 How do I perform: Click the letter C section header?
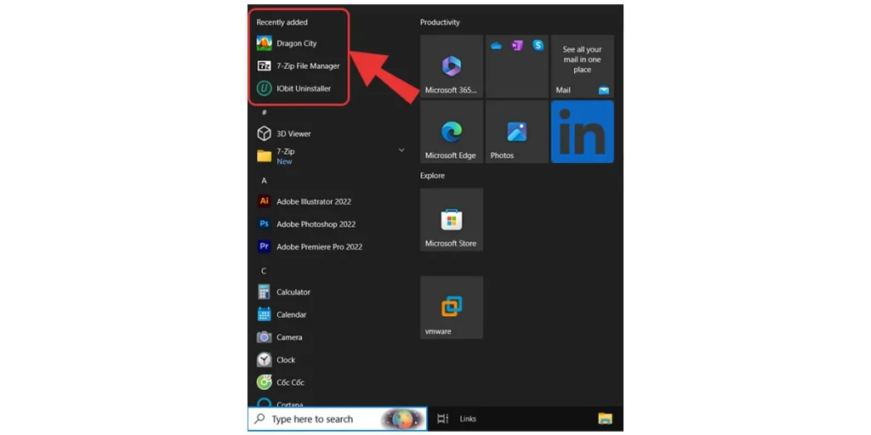point(264,271)
